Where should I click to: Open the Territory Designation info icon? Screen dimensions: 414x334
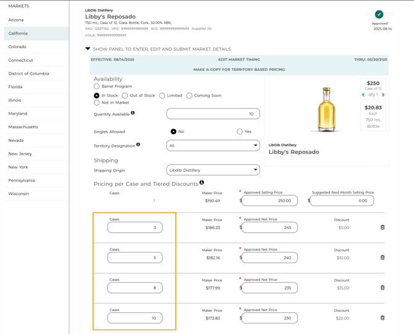(x=138, y=144)
